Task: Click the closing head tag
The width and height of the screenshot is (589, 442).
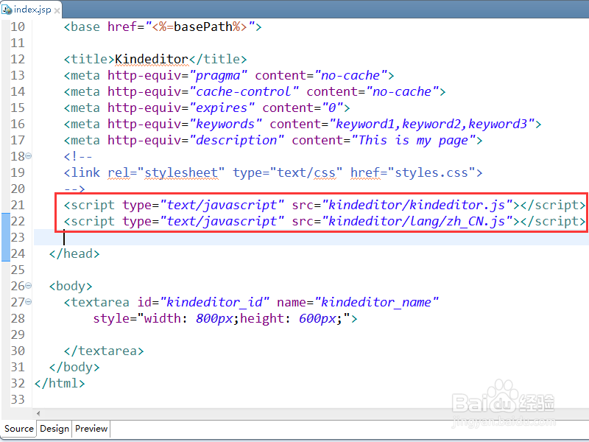Action: pos(74,253)
